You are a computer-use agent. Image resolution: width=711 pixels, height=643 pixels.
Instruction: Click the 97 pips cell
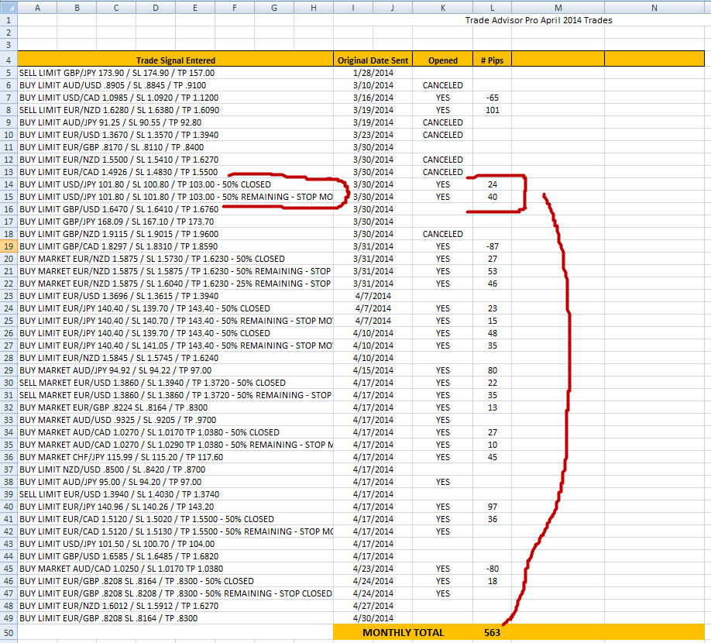(x=492, y=507)
